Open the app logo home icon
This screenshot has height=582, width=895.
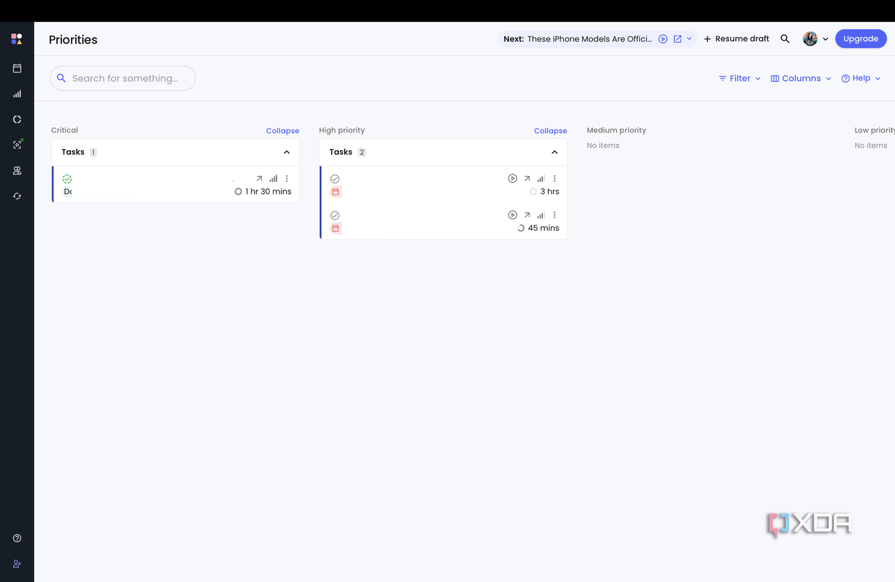coord(17,39)
